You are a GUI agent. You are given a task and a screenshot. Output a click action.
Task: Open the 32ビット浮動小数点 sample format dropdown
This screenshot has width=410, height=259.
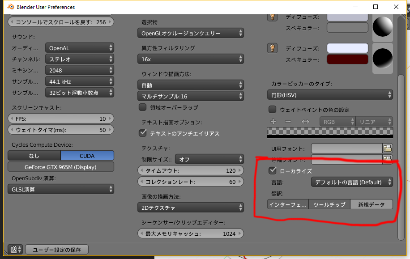(80, 93)
